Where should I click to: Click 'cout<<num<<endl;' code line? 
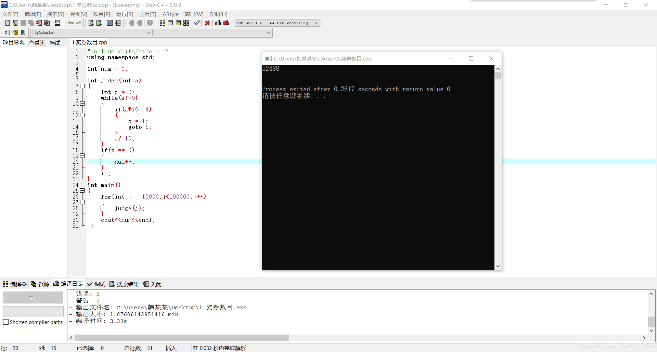(128, 220)
